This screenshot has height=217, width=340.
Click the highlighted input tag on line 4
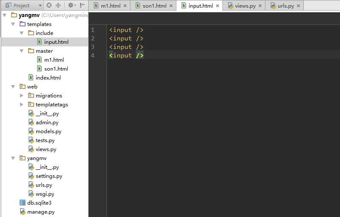126,55
